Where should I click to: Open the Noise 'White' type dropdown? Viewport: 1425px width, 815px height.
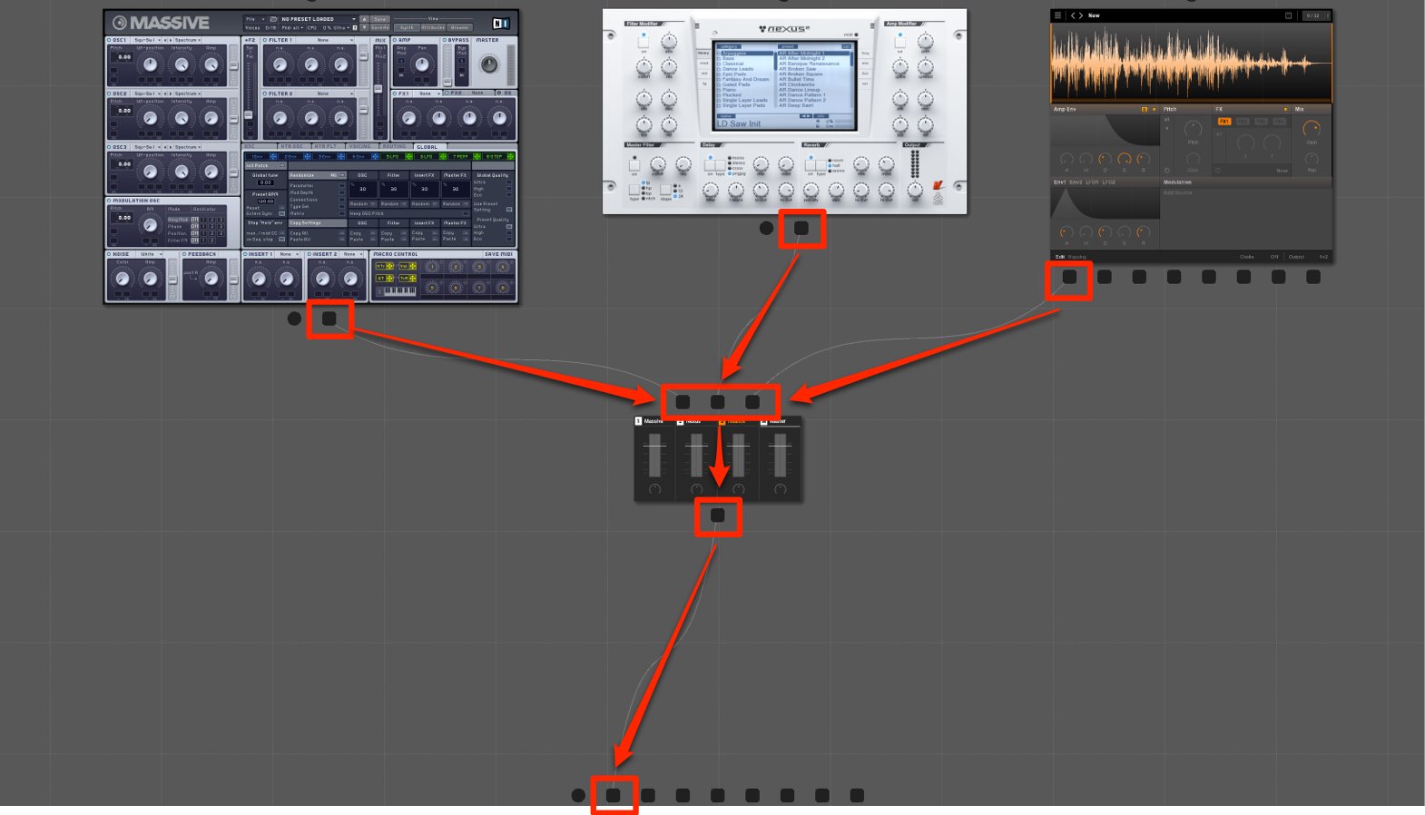coord(149,254)
